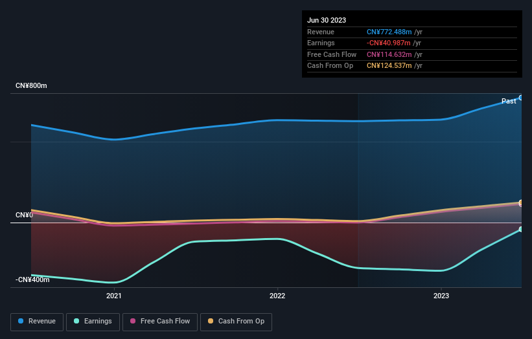The width and height of the screenshot is (532, 339).
Task: Click the Revenue row label in tooltip
Action: click(x=321, y=32)
